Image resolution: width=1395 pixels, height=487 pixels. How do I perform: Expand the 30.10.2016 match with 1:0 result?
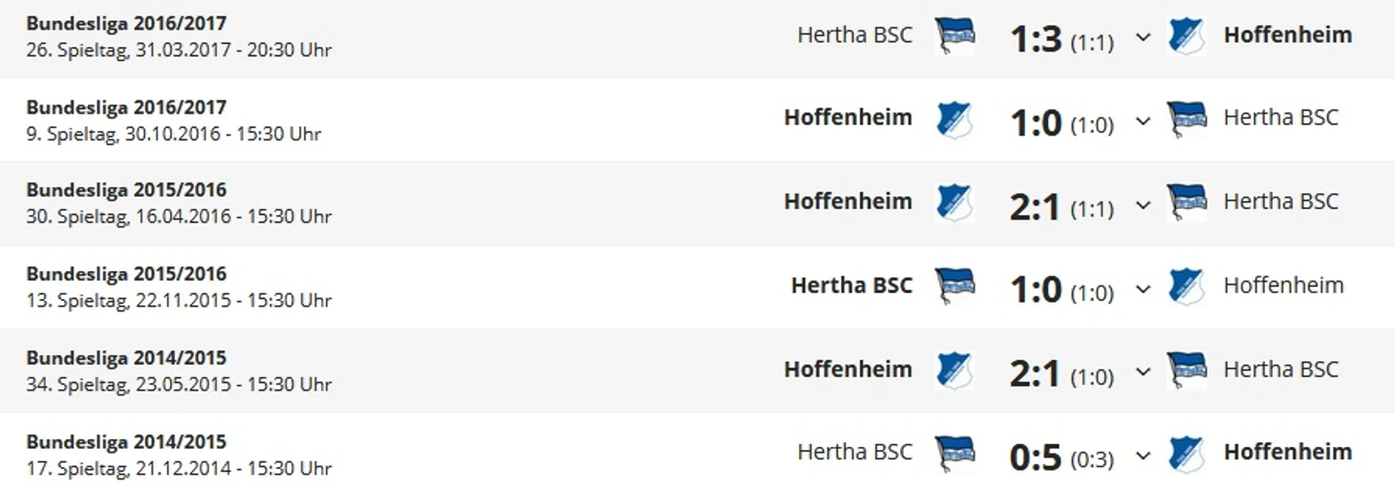tap(1143, 121)
